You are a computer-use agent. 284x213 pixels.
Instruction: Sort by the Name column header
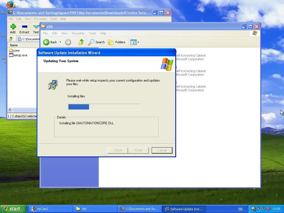point(14,45)
